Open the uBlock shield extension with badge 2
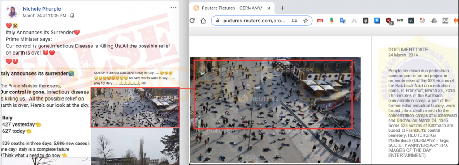 click(389, 21)
